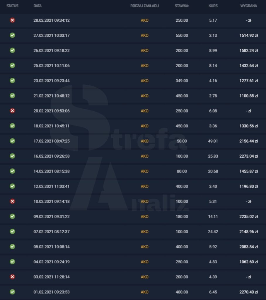The height and width of the screenshot is (300, 266).
Task: Click the red X icon for 10.02.2021
Action: tap(12, 201)
